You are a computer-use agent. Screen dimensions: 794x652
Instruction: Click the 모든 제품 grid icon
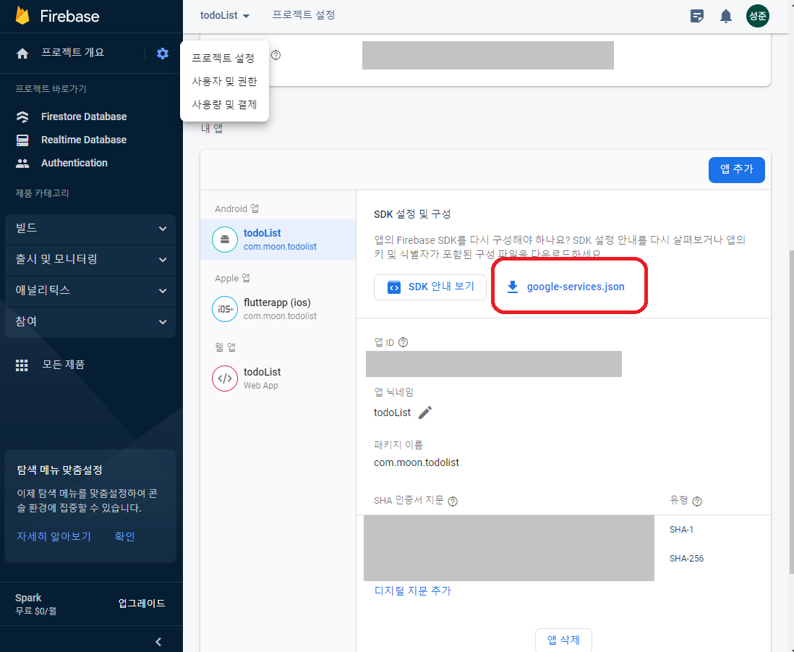[22, 365]
